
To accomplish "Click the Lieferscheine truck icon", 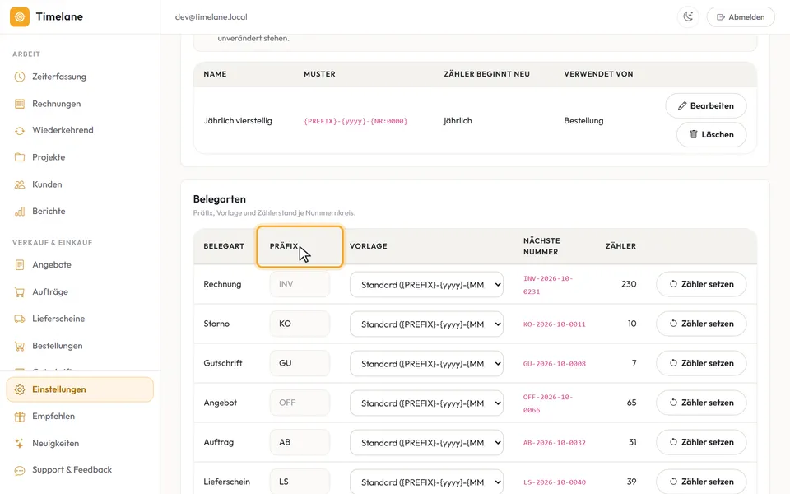I will click(x=20, y=319).
